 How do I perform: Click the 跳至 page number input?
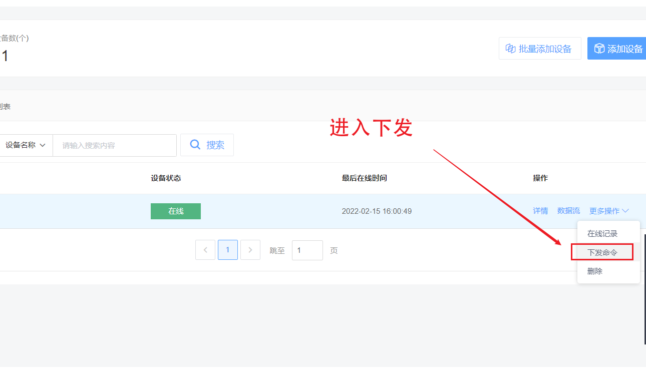coord(307,250)
